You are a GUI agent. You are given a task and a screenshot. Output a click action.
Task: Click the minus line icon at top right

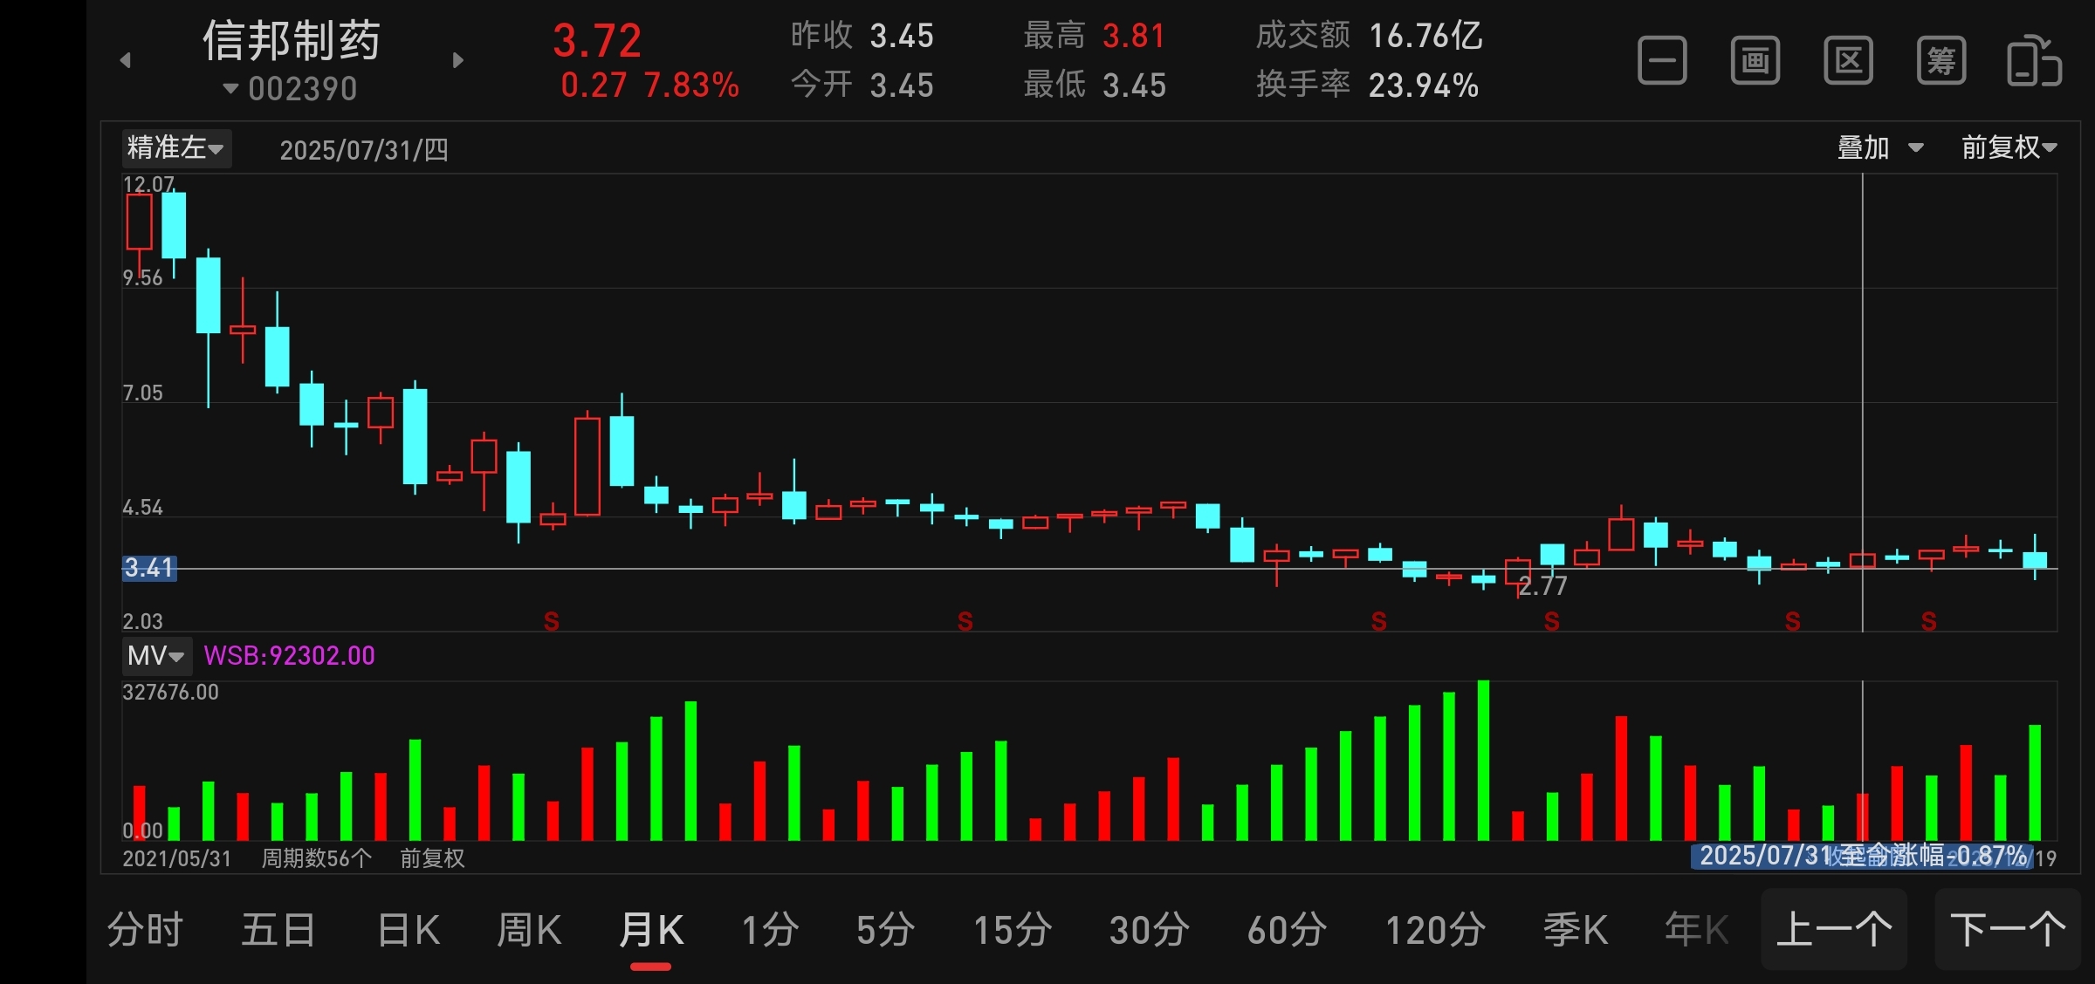(1662, 61)
